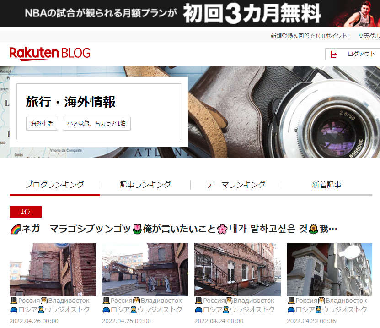
Task: Click top hat emoji in 2022.04.26 post
Action: click(14, 301)
